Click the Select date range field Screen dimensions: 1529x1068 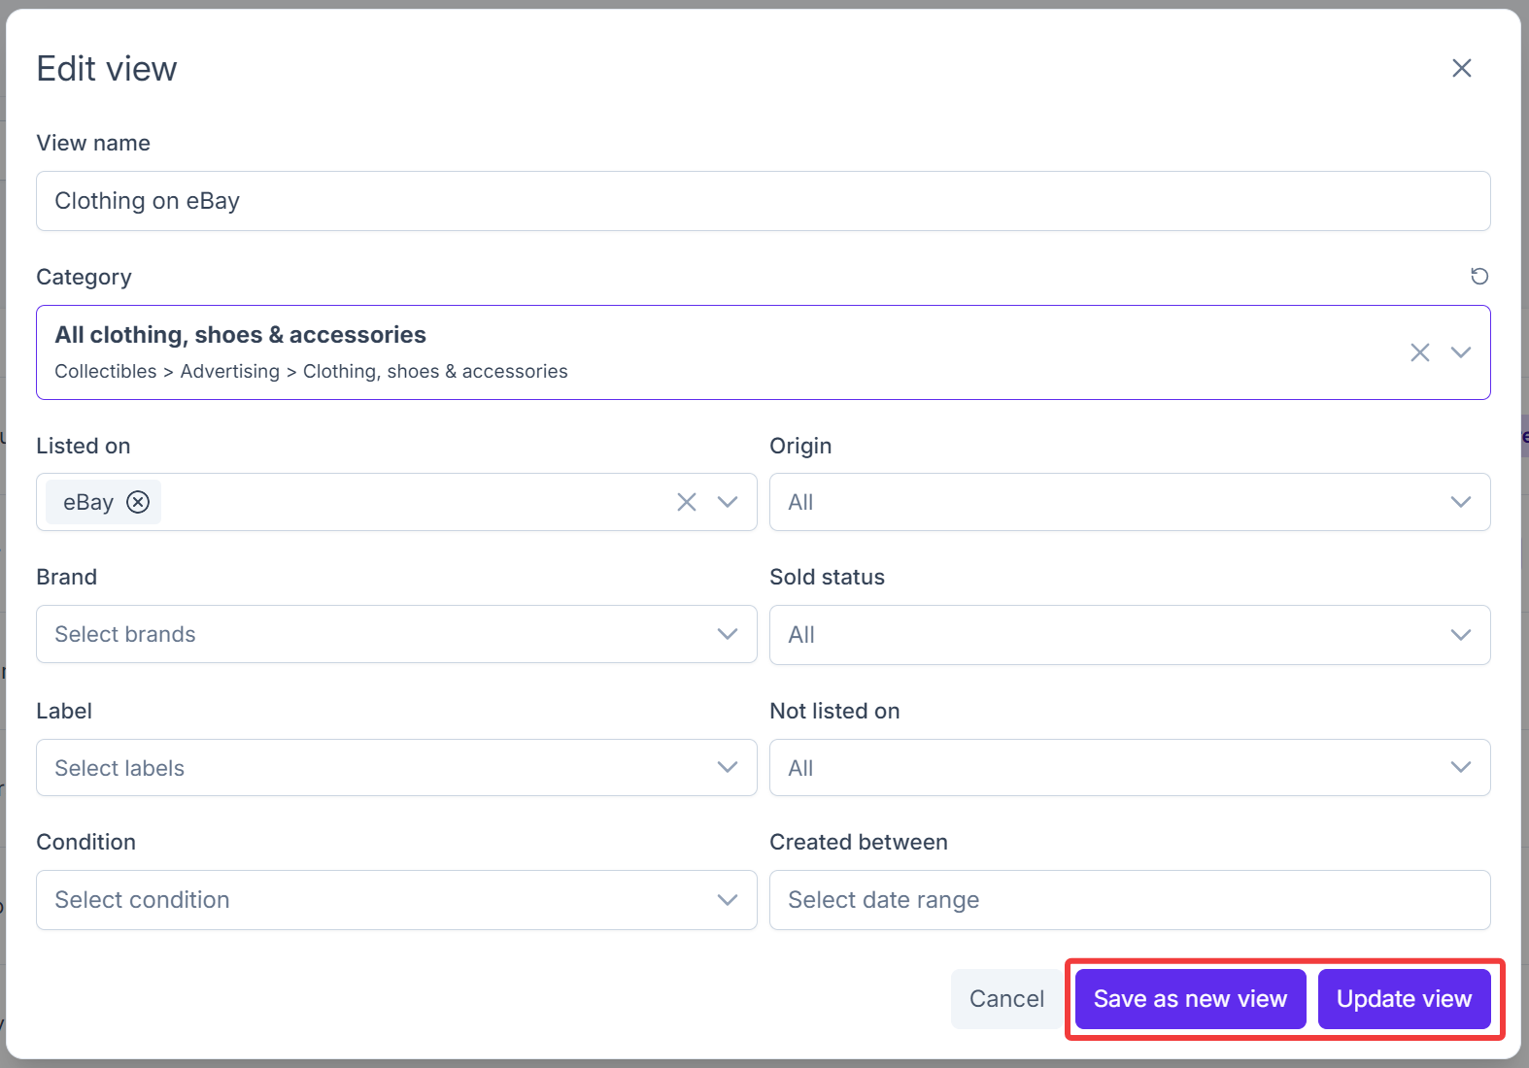(x=1130, y=900)
